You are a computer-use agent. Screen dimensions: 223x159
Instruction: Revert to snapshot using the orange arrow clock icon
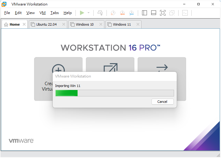[122, 13]
